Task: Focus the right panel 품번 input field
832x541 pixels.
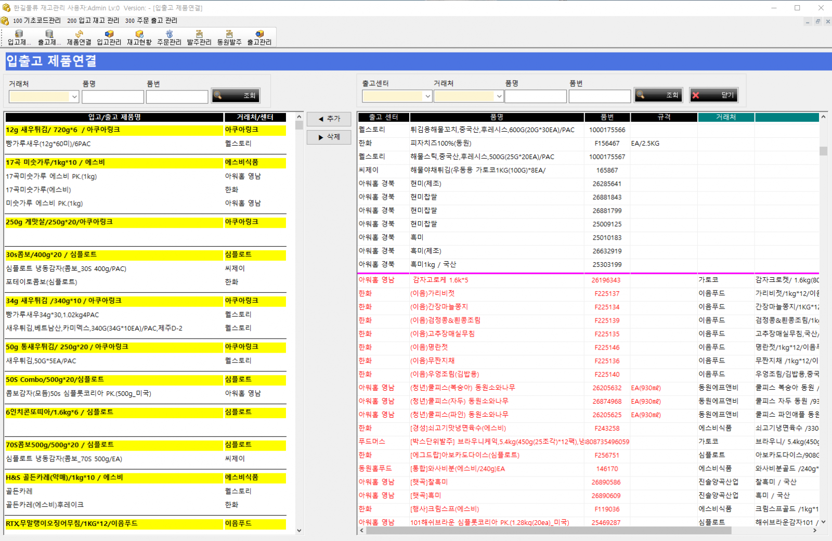Action: (600, 96)
